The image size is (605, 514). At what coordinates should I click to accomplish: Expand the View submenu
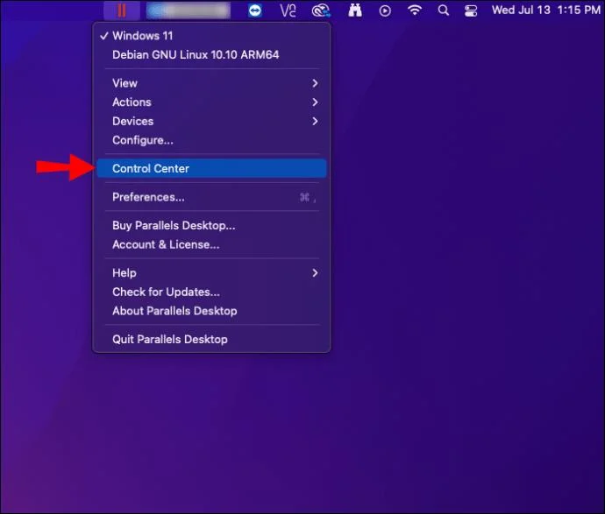(211, 83)
